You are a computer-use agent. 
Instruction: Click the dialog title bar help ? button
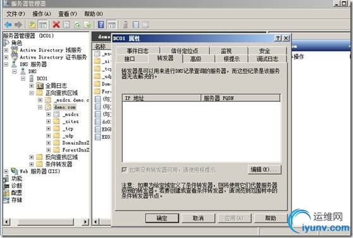(x=278, y=38)
